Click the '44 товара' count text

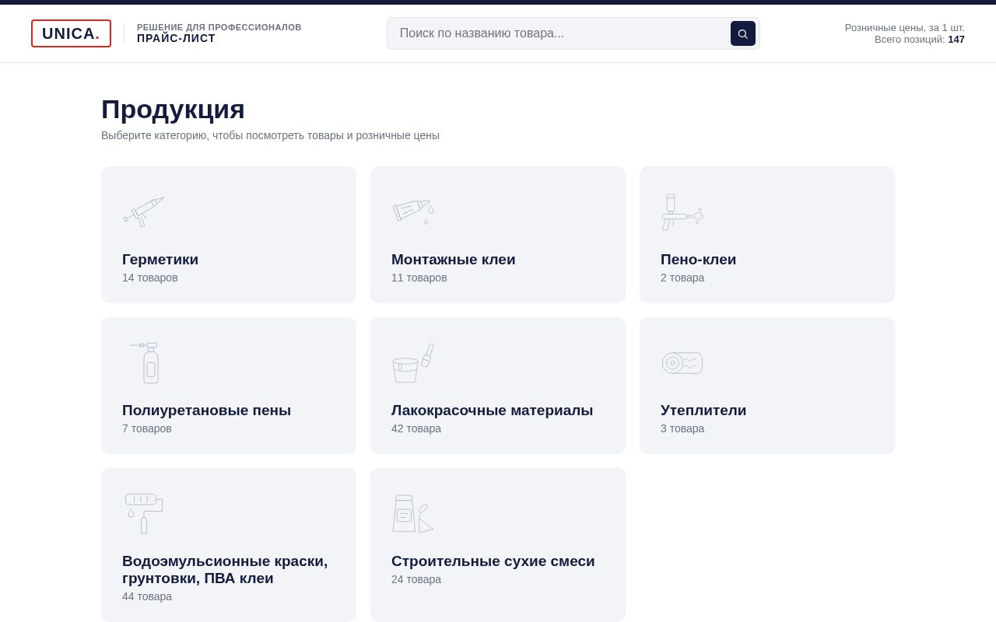coord(147,596)
